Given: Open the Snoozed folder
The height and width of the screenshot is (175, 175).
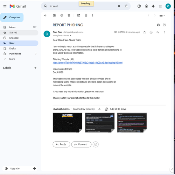Looking at the screenshot, I should pos(19,38).
